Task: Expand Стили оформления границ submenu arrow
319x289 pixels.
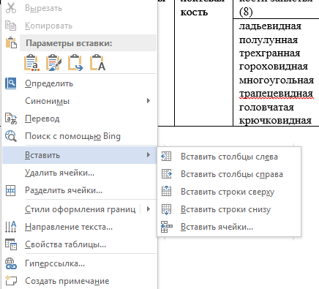Action: pyautogui.click(x=149, y=209)
